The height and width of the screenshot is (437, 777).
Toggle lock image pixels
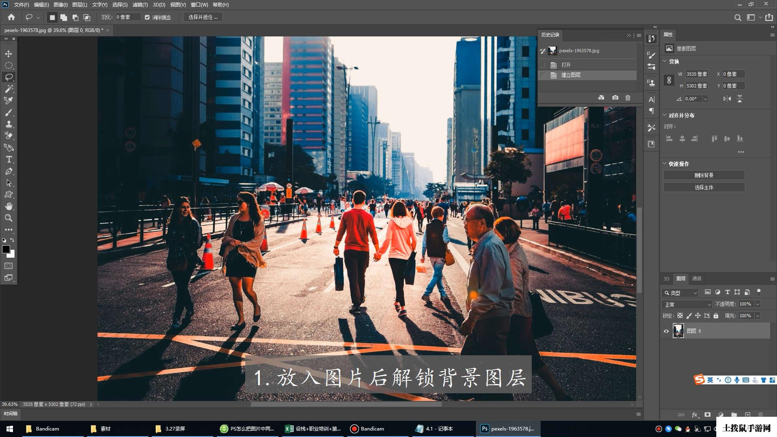689,316
